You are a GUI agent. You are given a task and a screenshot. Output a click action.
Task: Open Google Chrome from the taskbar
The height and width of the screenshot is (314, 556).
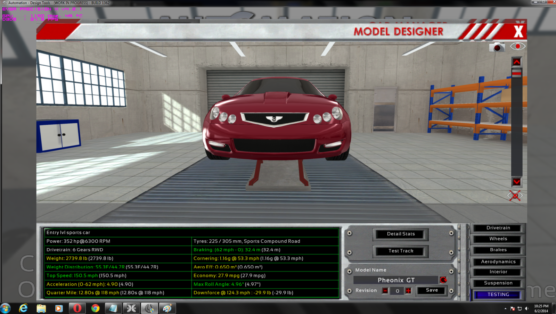pyautogui.click(x=95, y=308)
